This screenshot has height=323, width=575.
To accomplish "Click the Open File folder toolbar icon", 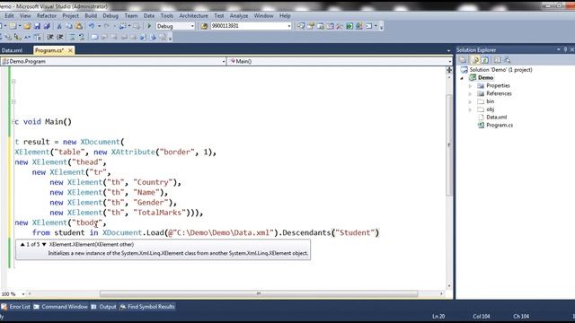I will 27,26.
